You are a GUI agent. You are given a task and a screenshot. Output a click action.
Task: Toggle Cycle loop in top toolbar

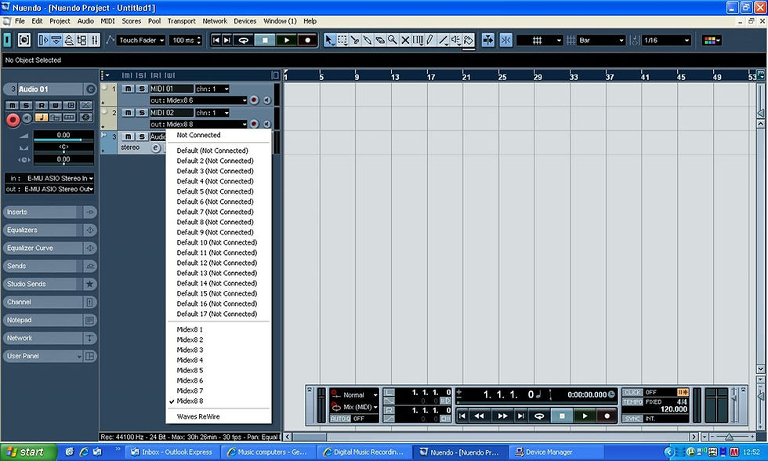coord(244,40)
